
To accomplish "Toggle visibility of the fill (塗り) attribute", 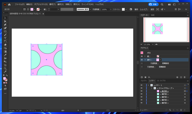I will pyautogui.click(x=142, y=60).
